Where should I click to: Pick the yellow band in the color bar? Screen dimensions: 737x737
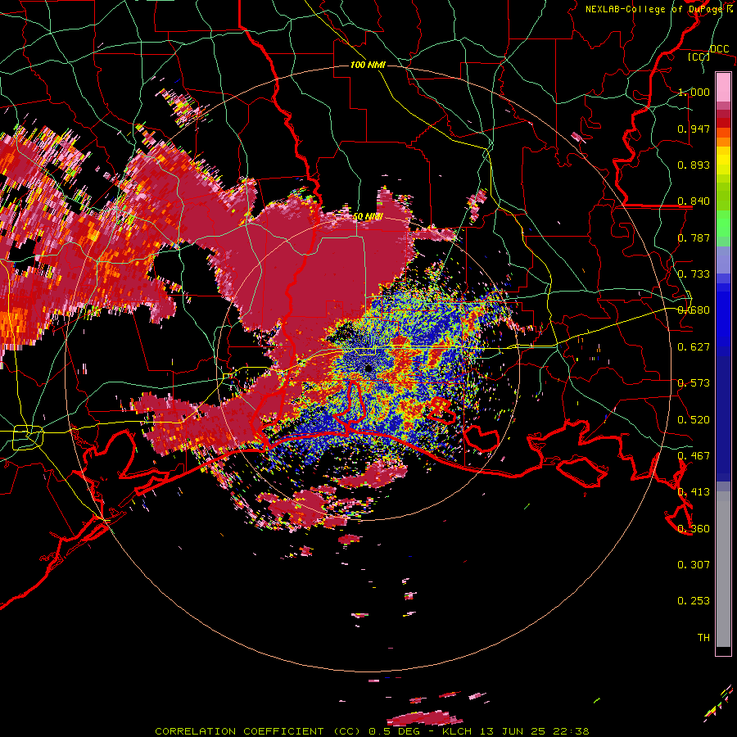tap(723, 161)
